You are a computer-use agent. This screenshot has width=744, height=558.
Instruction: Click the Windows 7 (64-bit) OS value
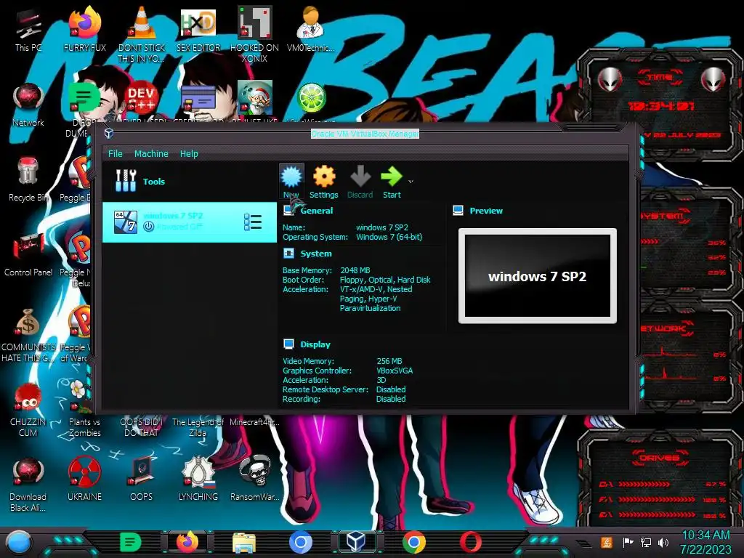(x=389, y=237)
